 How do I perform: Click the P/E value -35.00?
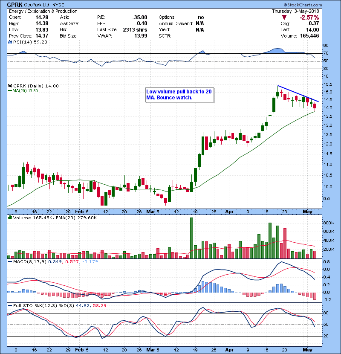tap(140, 17)
